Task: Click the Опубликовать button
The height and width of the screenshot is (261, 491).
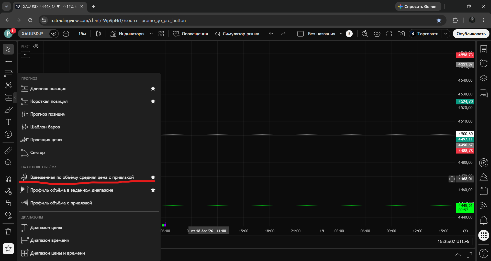Action: pos(471,34)
